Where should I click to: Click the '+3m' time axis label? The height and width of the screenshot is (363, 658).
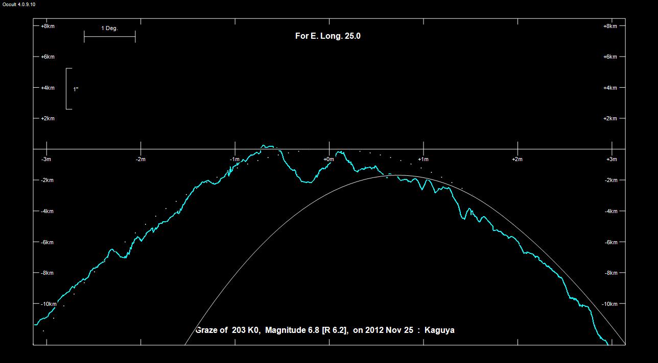(611, 159)
